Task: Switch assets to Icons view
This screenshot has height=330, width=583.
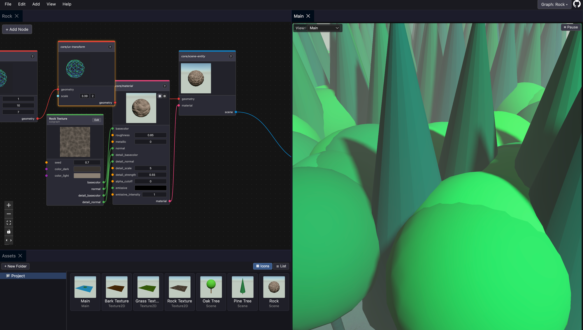Action: tap(263, 266)
